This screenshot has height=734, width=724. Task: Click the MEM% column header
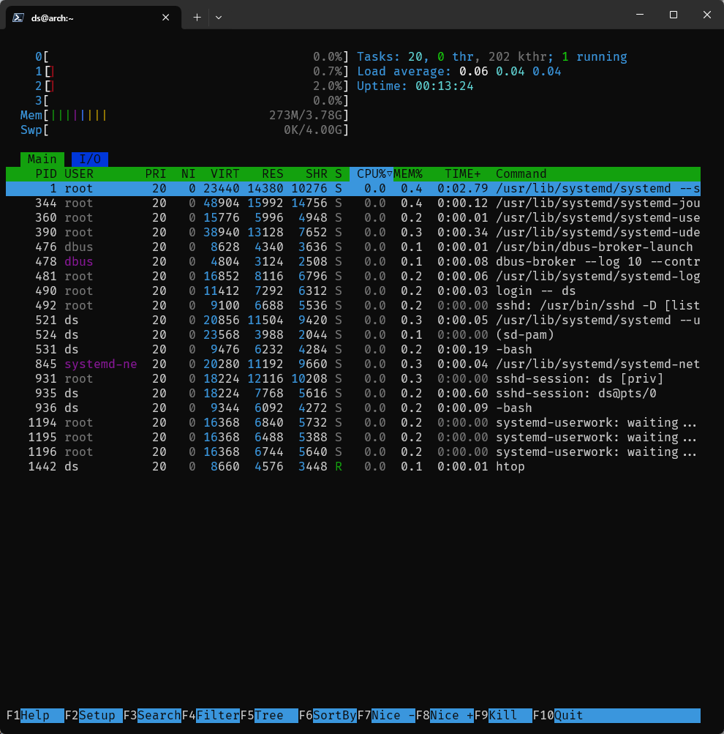click(x=408, y=173)
